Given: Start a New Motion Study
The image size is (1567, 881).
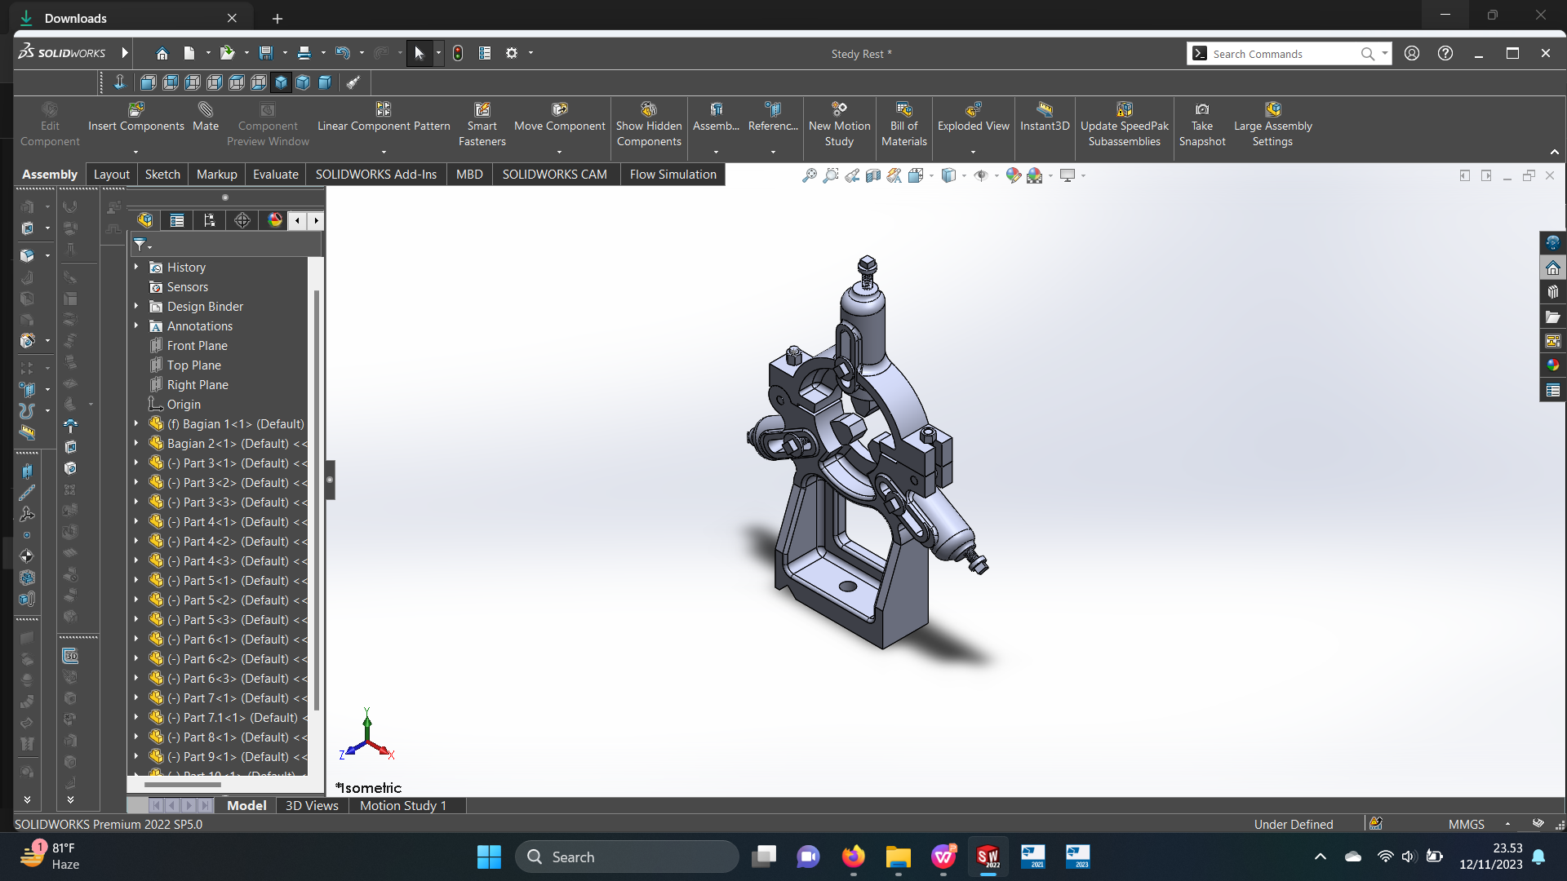Looking at the screenshot, I should tap(839, 124).
